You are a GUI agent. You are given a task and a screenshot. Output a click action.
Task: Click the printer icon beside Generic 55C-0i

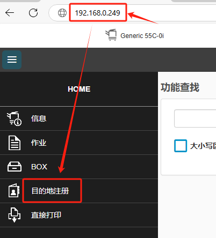(111, 35)
